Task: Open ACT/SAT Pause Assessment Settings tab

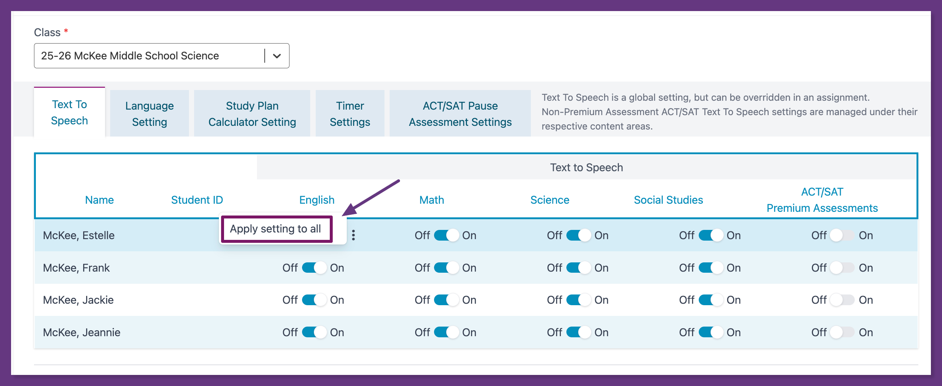Action: coord(460,114)
